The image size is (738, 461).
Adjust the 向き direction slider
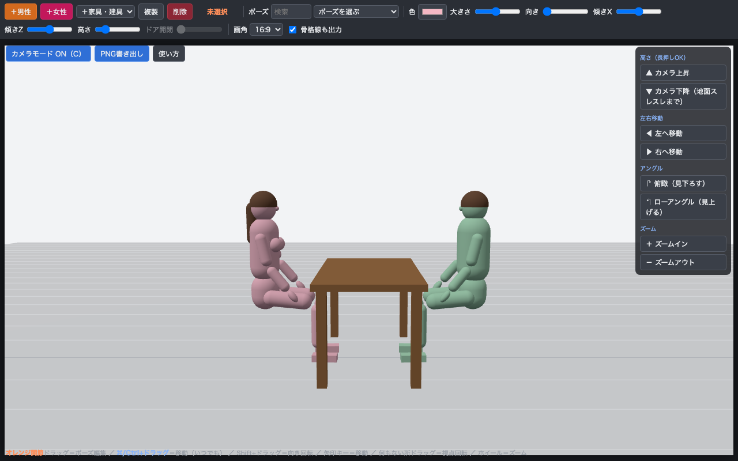pos(566,12)
